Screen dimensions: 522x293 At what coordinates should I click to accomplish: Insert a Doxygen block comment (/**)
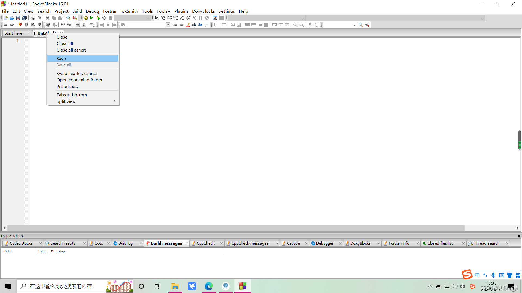click(63, 25)
